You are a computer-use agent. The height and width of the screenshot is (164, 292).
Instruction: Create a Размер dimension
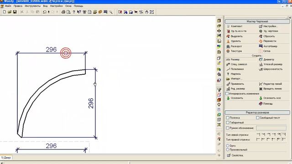point(233,60)
